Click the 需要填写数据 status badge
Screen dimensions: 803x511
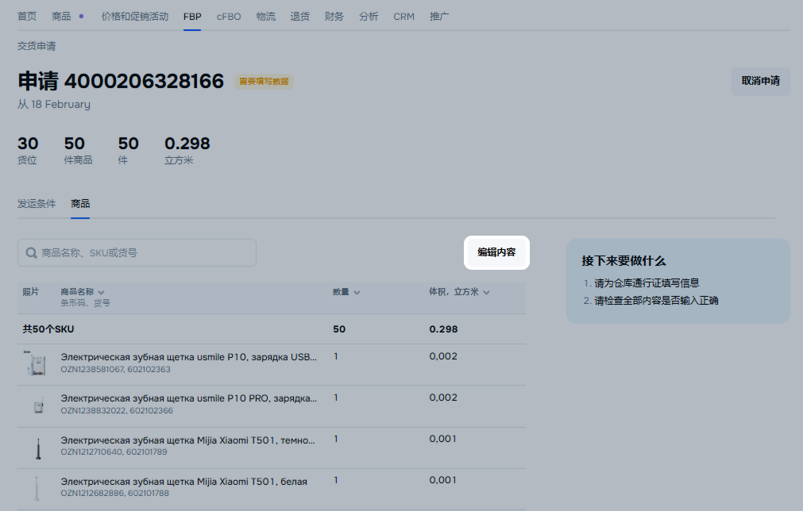coord(264,82)
